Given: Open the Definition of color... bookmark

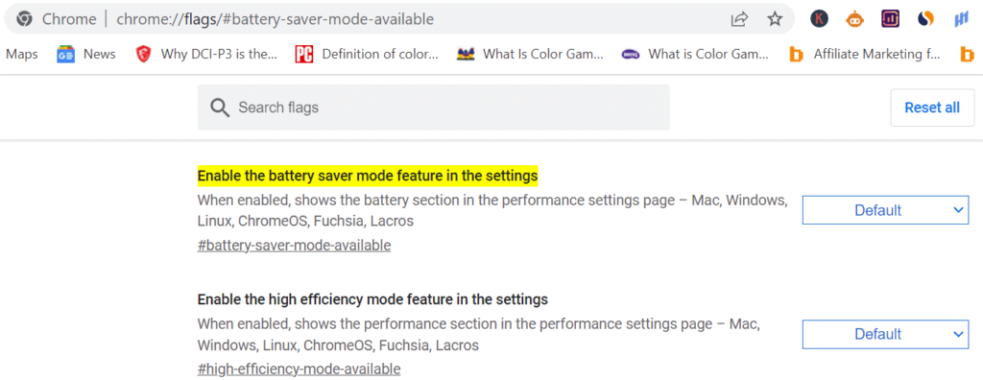Looking at the screenshot, I should (367, 55).
